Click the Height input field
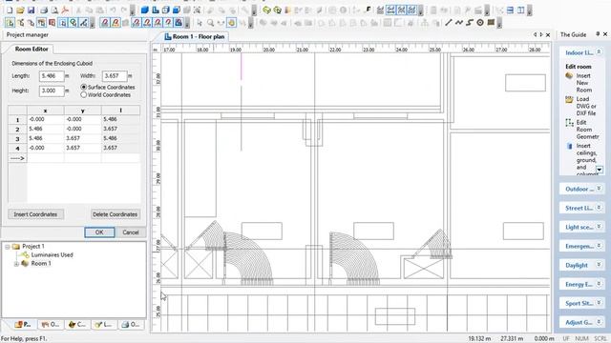Viewport: 611px width, 343px height. [52, 91]
